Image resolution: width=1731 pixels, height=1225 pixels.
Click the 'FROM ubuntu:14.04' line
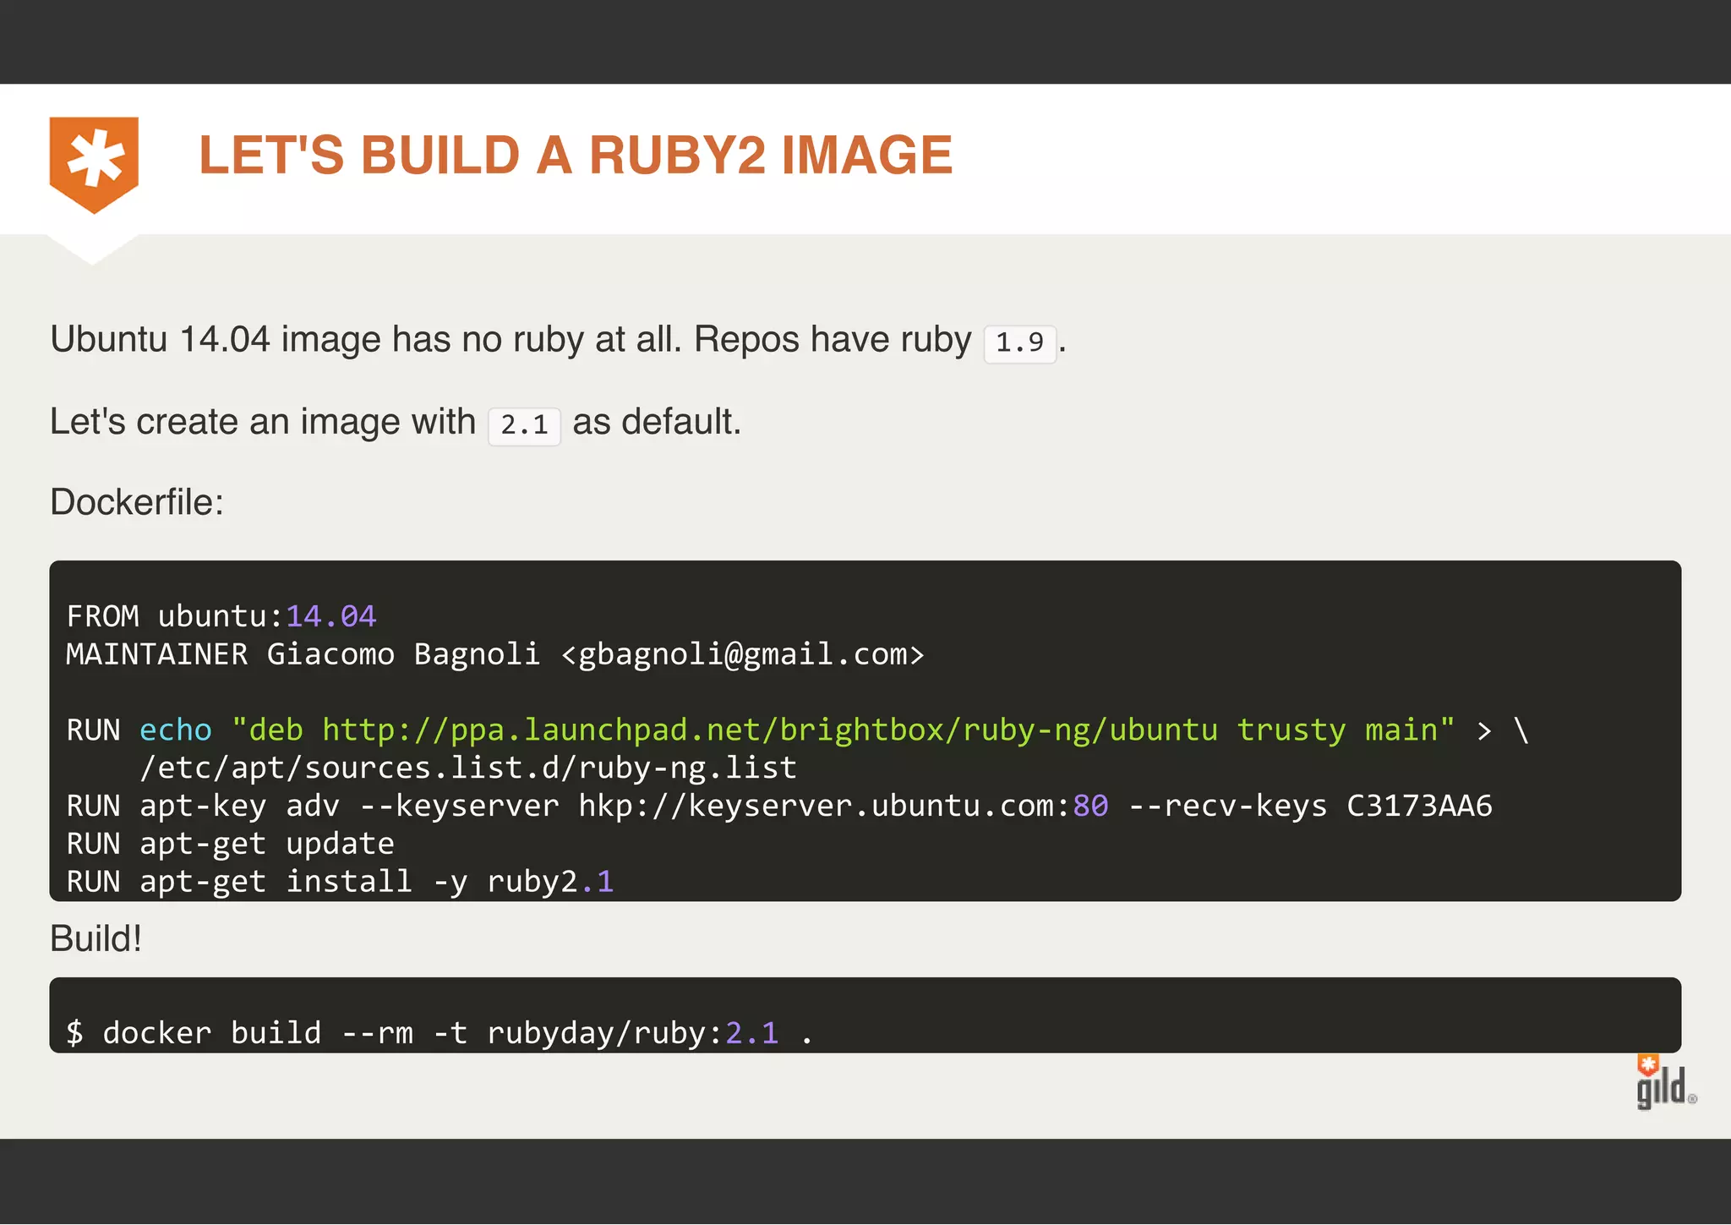coord(221,616)
